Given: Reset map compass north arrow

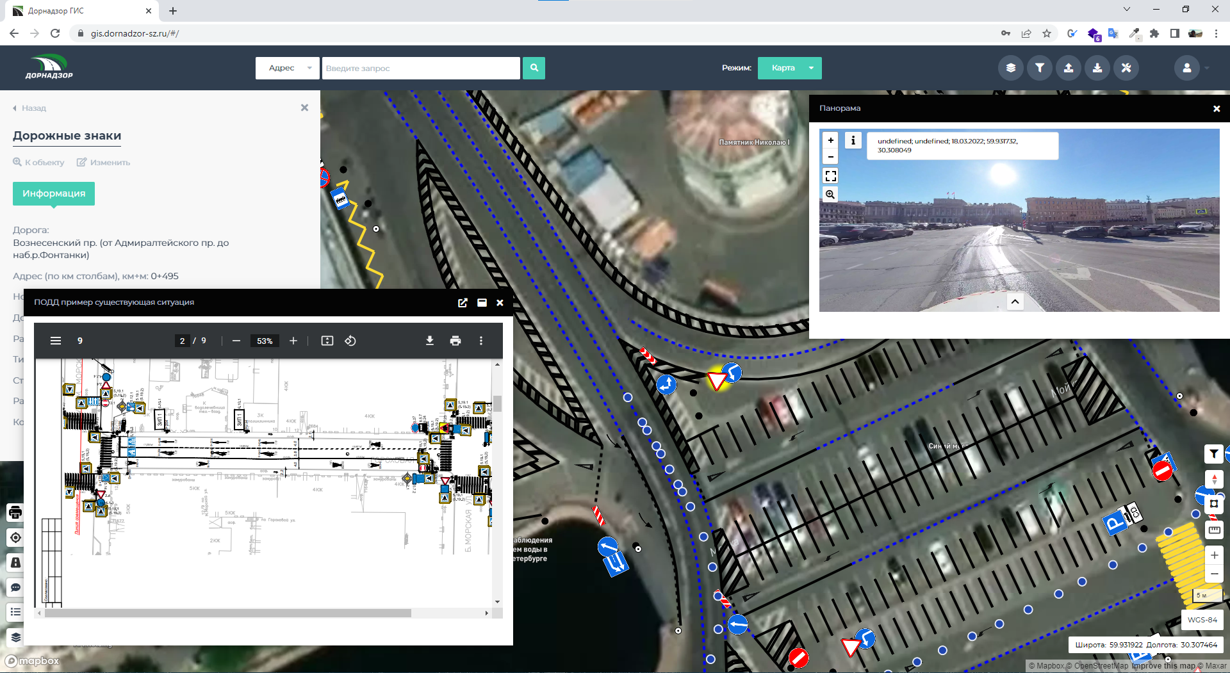Looking at the screenshot, I should 1214,479.
